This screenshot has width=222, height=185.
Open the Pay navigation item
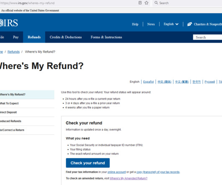point(16,37)
